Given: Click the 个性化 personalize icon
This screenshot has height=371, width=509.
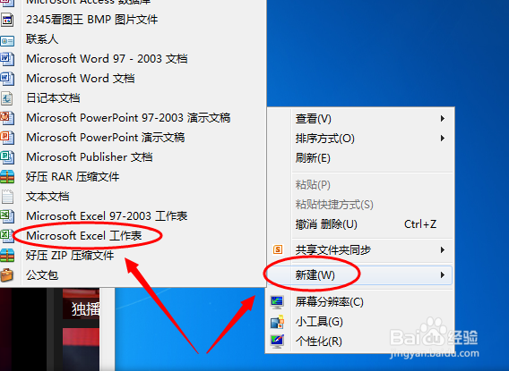Looking at the screenshot, I should point(277,341).
